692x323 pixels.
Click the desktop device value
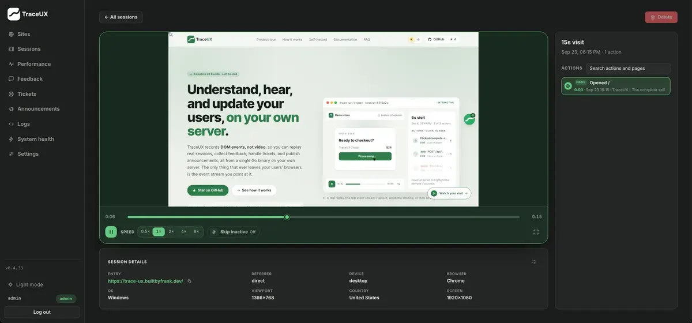tap(358, 281)
